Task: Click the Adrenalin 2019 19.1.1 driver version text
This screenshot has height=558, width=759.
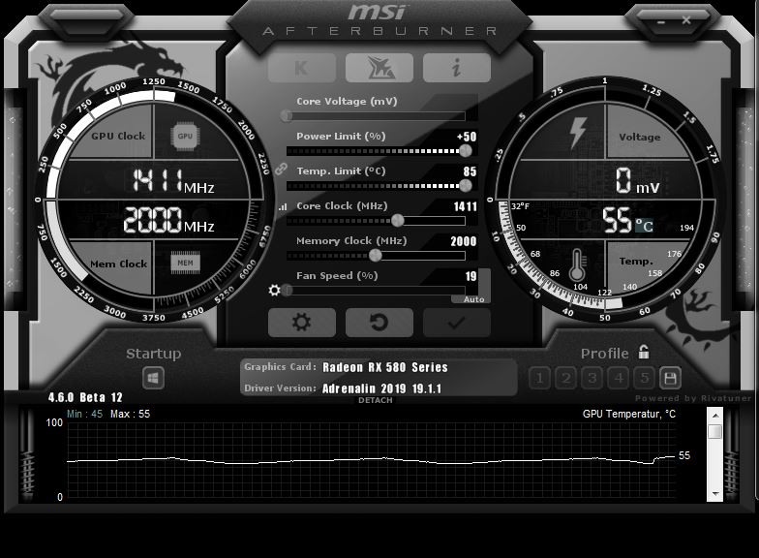Action: pos(381,388)
